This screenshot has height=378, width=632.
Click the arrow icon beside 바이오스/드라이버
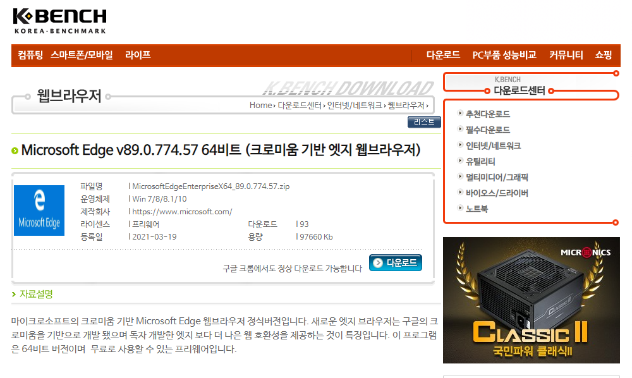460,192
